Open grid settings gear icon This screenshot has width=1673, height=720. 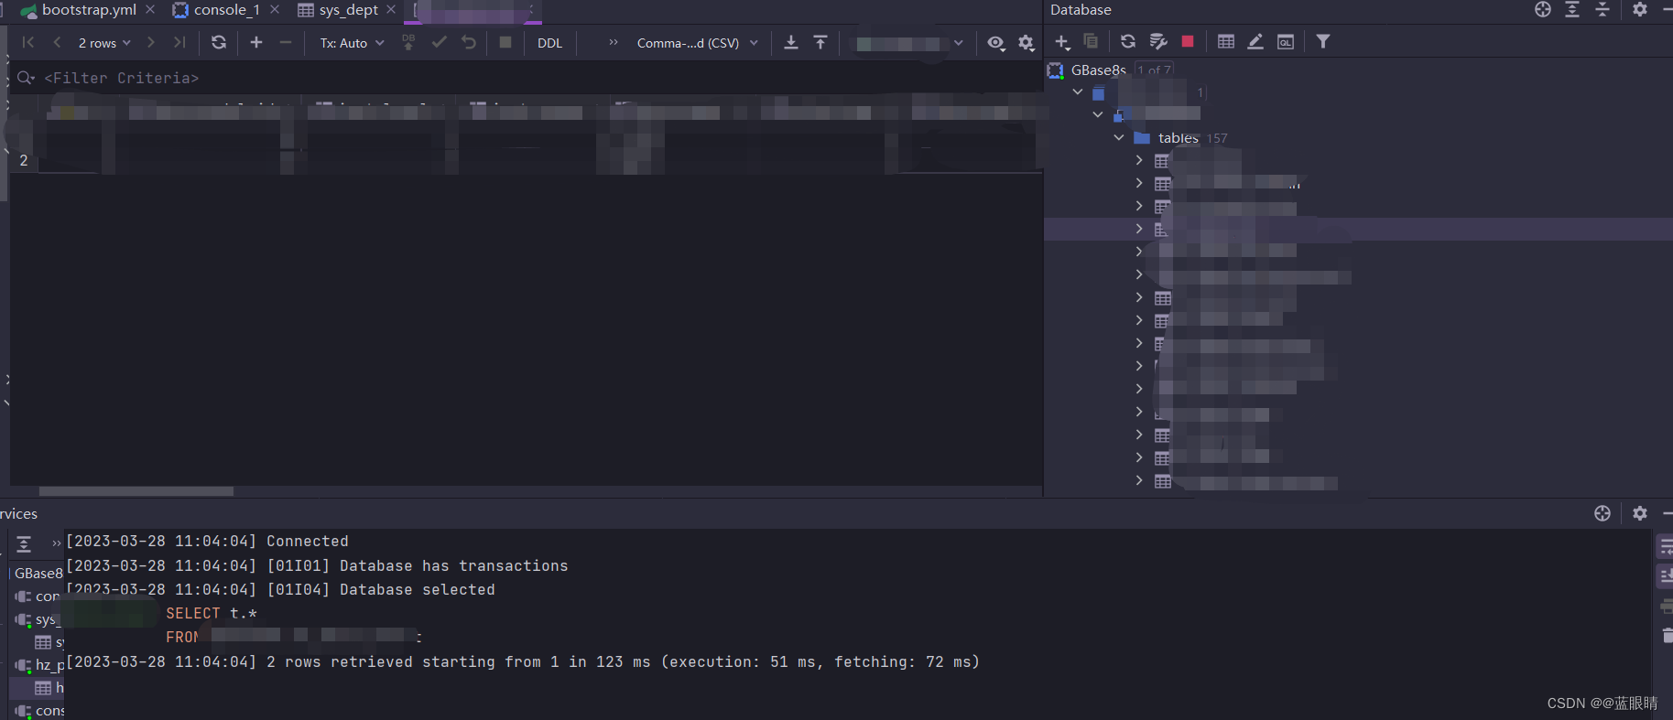click(1027, 43)
